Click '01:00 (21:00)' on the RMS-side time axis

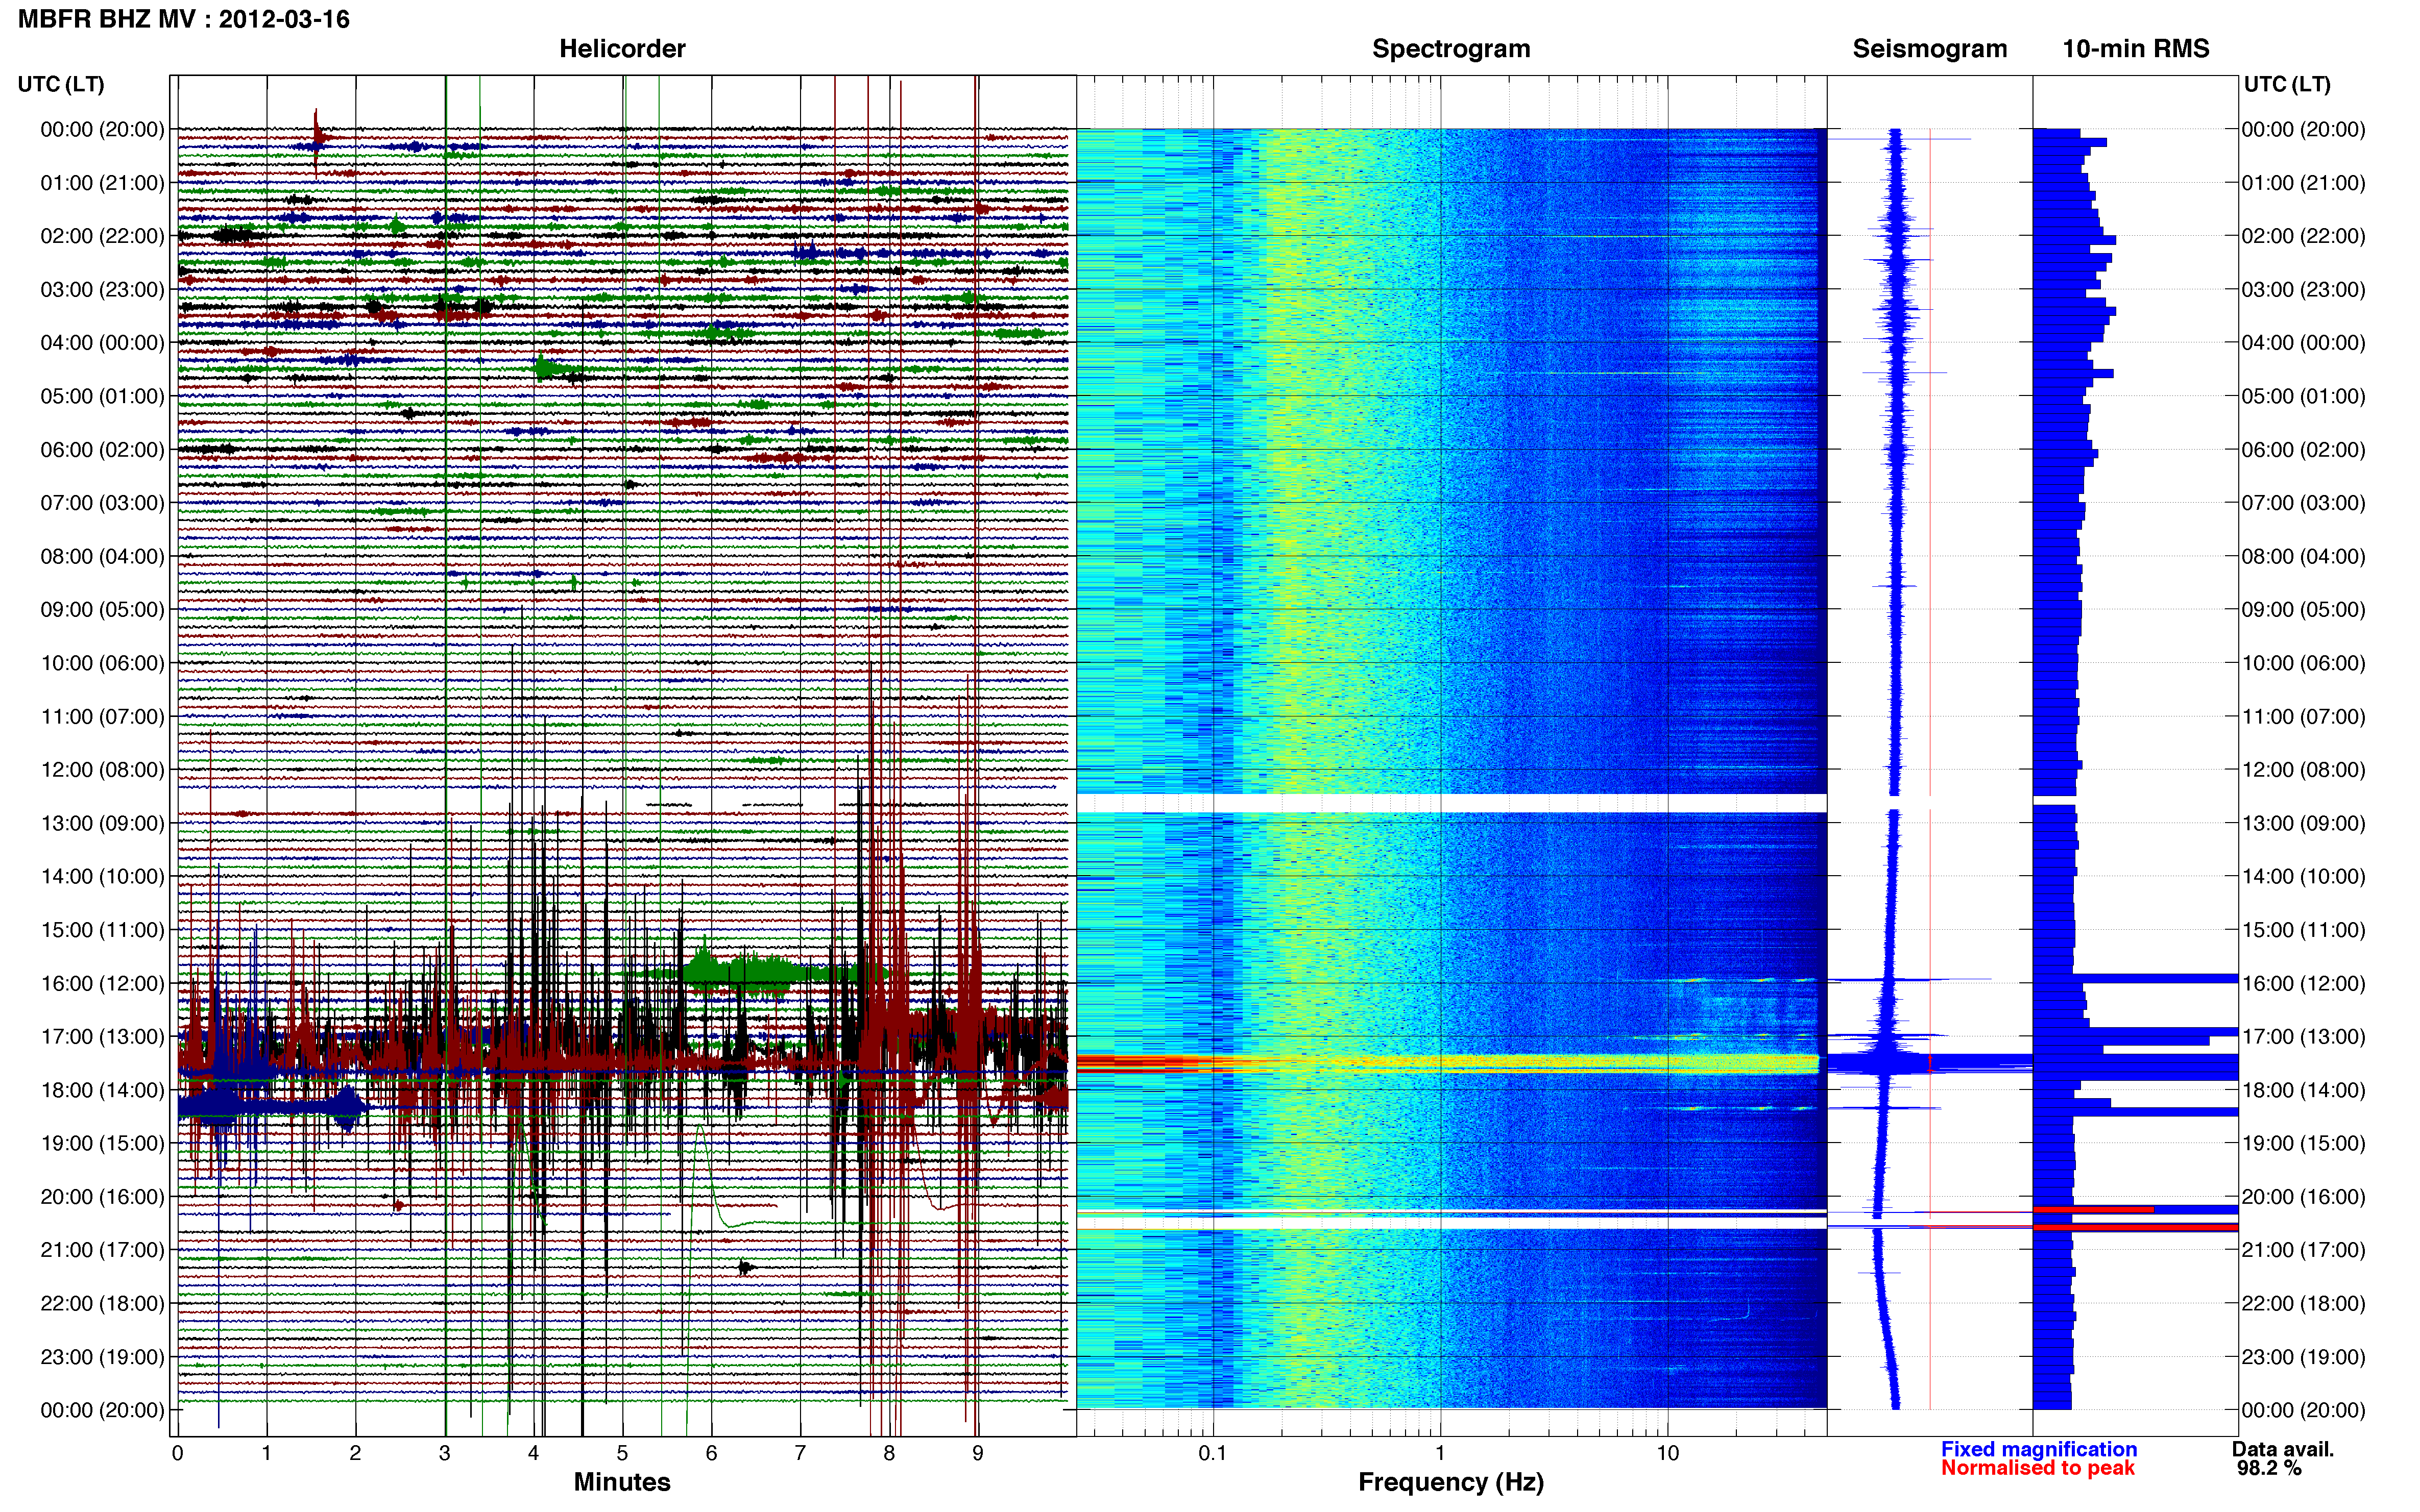2303,183
